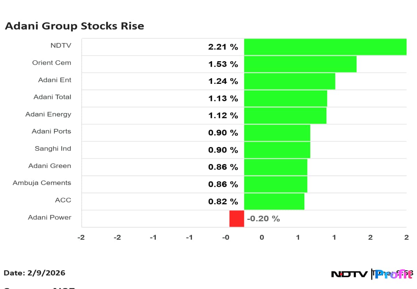Click the Ambuja Cements label
This screenshot has height=289, width=417.
(x=42, y=183)
